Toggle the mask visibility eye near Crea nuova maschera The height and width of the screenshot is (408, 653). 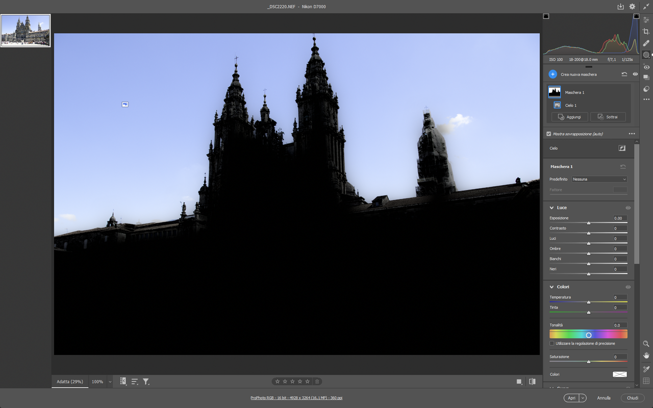coord(635,74)
